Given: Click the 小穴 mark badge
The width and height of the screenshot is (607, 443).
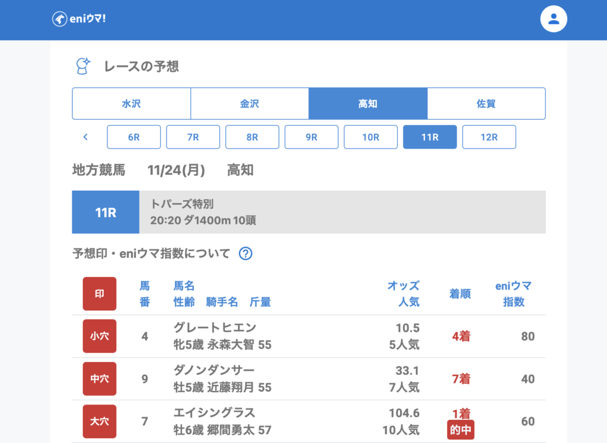Looking at the screenshot, I should click(x=100, y=336).
